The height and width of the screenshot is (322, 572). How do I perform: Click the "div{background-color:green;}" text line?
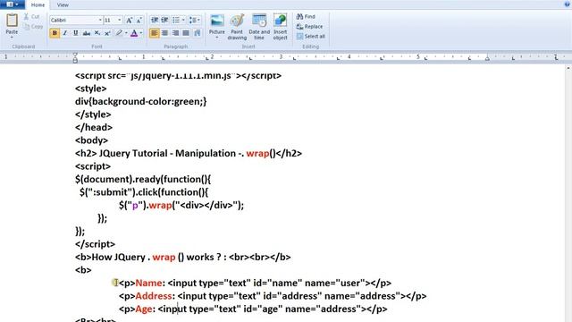coord(141,101)
